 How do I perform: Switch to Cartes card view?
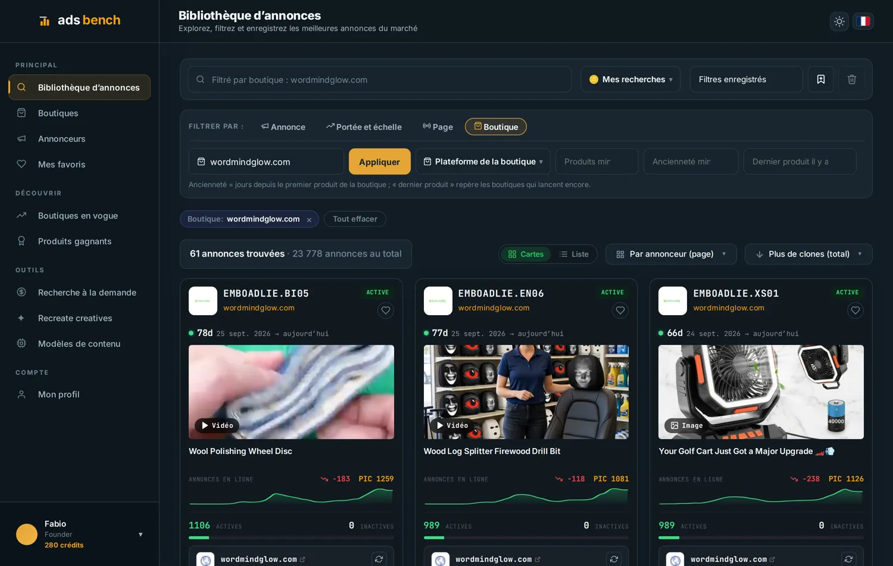526,254
